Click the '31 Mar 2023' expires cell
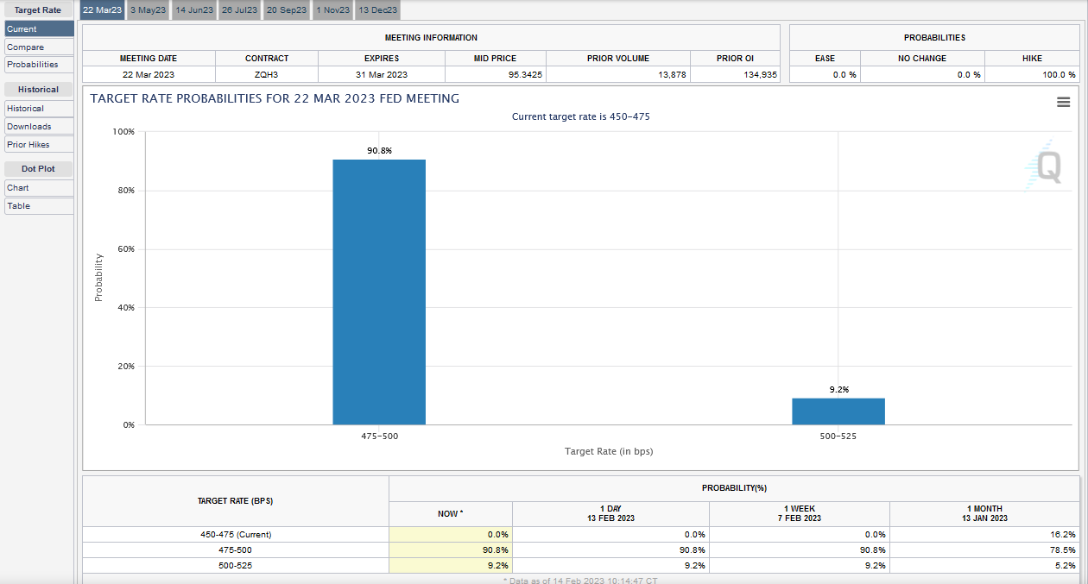Image resolution: width=1088 pixels, height=584 pixels. click(x=382, y=75)
